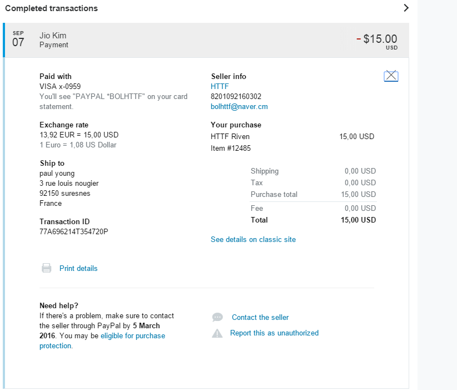The height and width of the screenshot is (390, 457).
Task: Click the paul young name in Ship to
Action: 57,173
